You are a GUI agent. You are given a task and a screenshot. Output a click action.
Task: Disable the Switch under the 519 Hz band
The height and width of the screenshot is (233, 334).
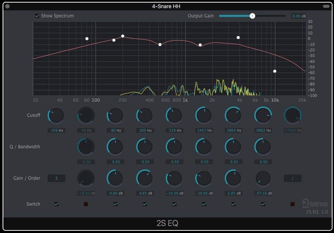point(174,204)
